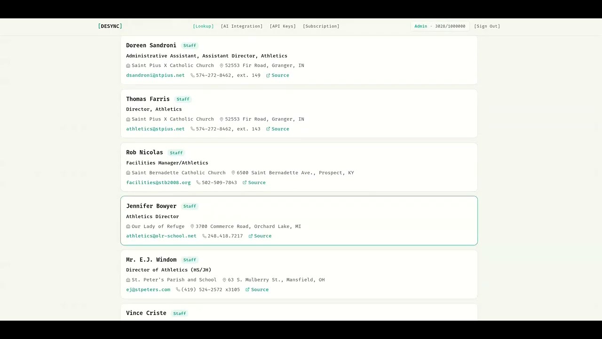
Task: Click the organization Our Lady of Refuge
Action: pyautogui.click(x=158, y=226)
